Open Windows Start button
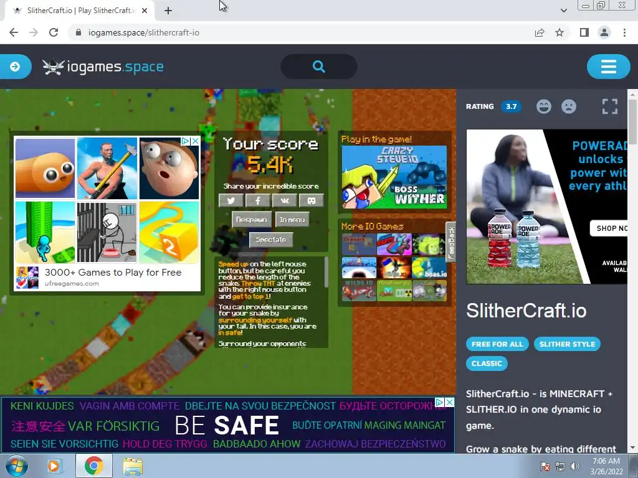This screenshot has height=478, width=638. click(x=17, y=466)
